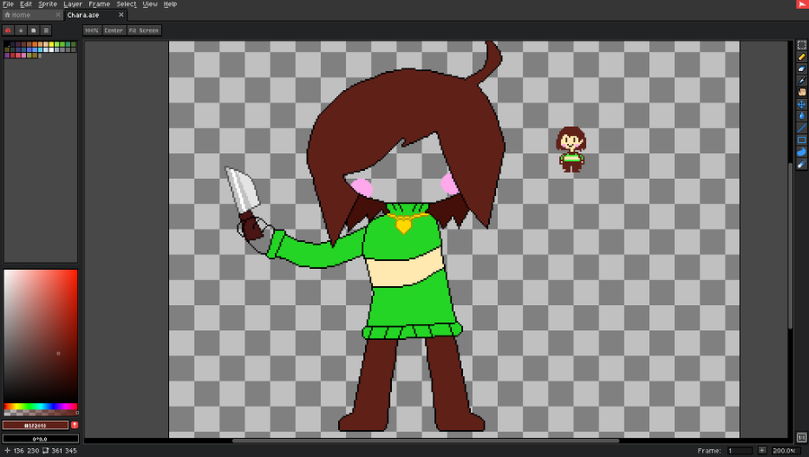The width and height of the screenshot is (809, 457).
Task: Click the plus button next to Frame field
Action: tap(761, 451)
